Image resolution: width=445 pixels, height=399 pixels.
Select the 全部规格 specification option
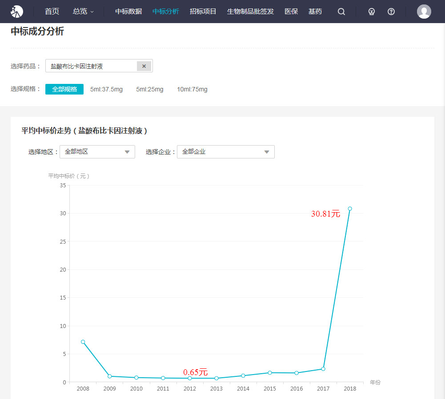click(x=64, y=89)
